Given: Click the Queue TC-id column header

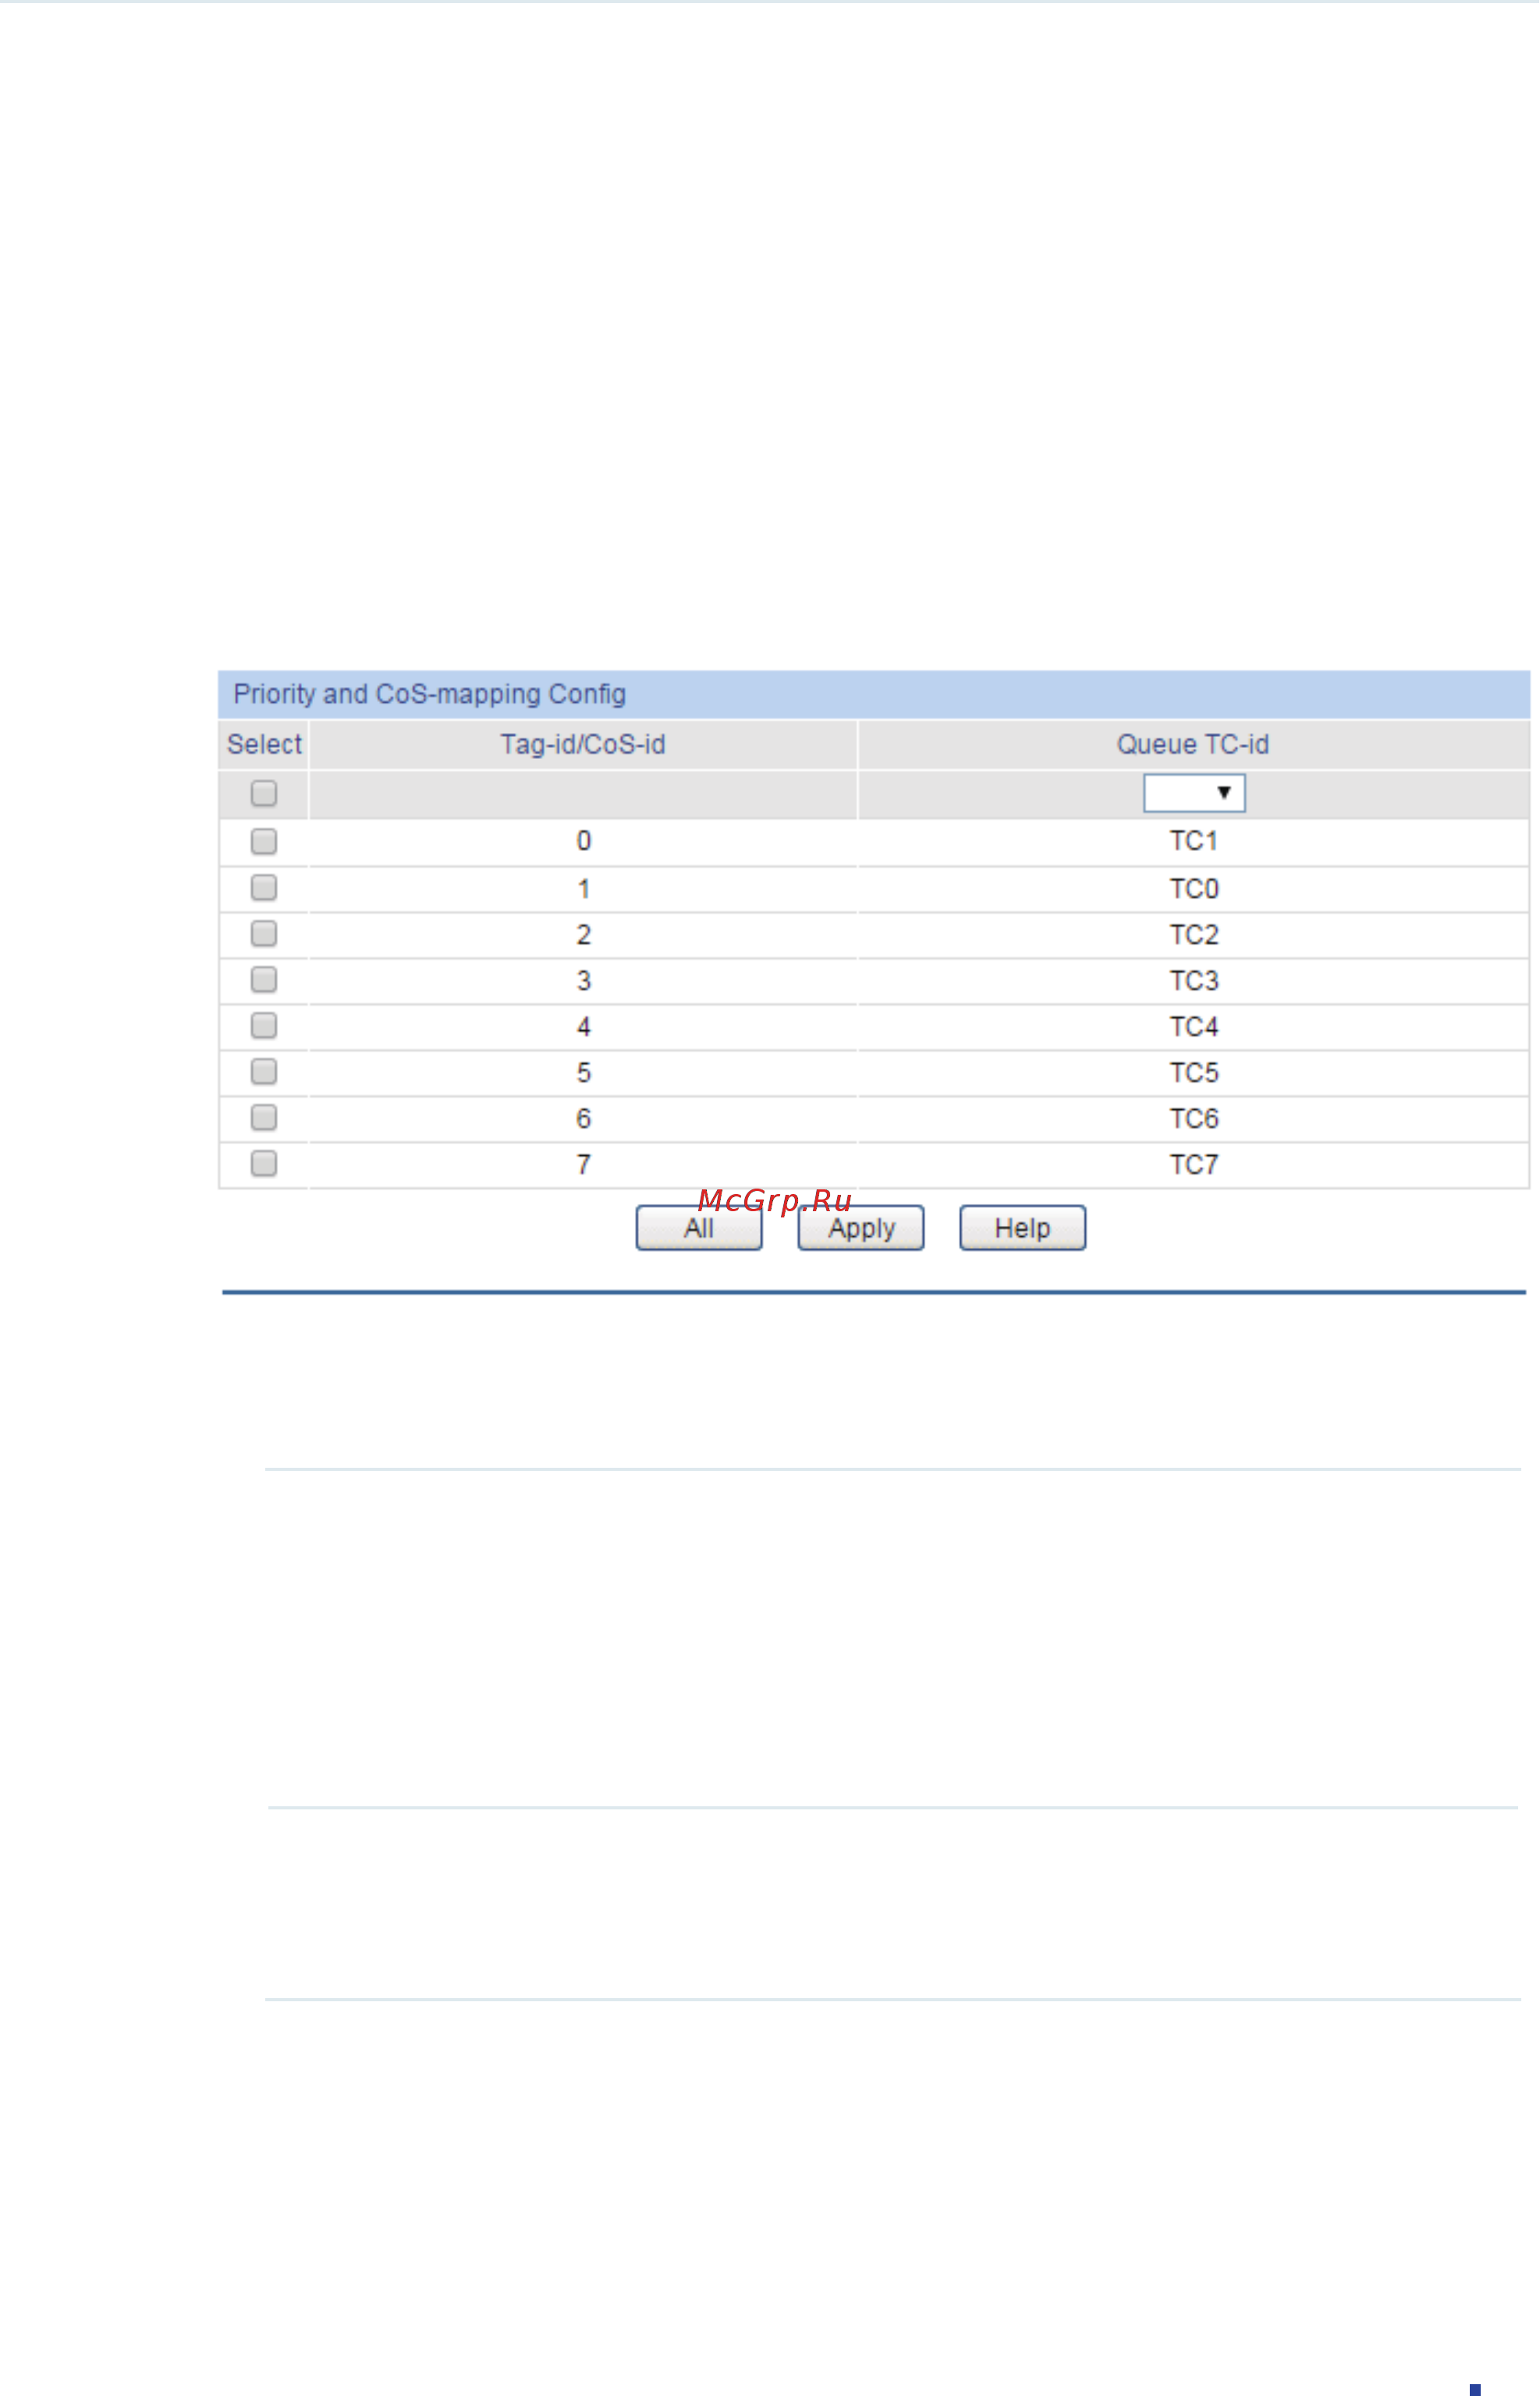Looking at the screenshot, I should pos(1193,745).
